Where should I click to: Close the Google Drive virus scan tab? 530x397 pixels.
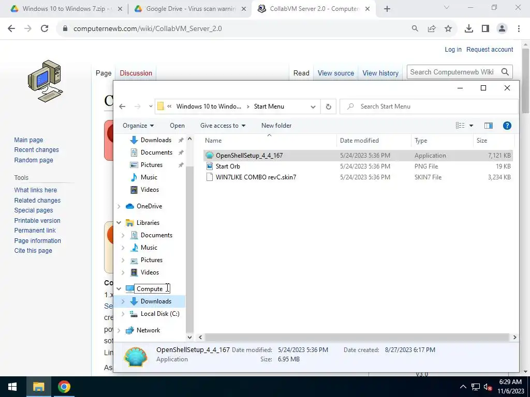(x=244, y=9)
